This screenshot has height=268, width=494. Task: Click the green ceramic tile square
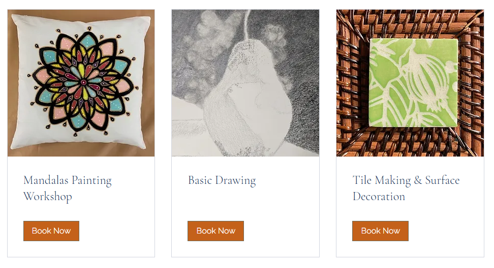click(x=413, y=83)
